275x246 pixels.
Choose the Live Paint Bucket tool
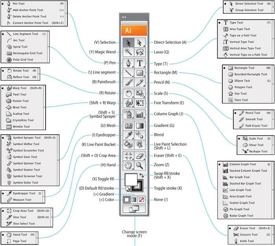128,144
